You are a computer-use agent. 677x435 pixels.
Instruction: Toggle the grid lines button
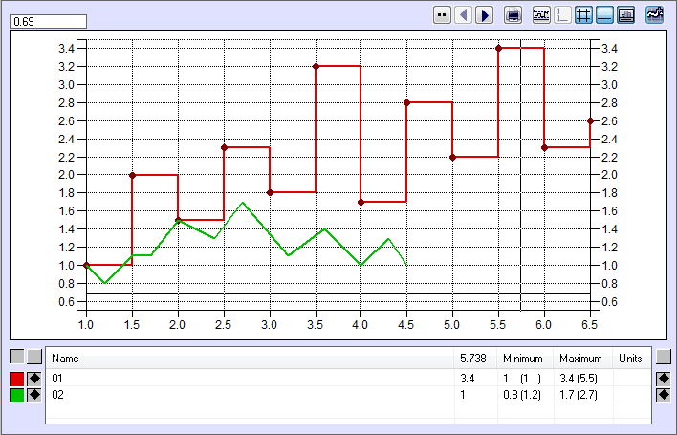coord(583,15)
